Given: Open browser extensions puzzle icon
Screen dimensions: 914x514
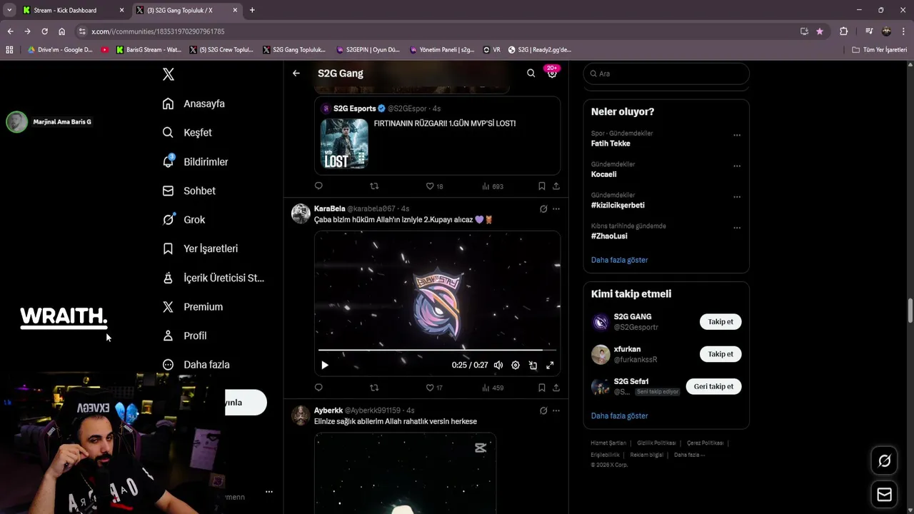Looking at the screenshot, I should point(843,31).
